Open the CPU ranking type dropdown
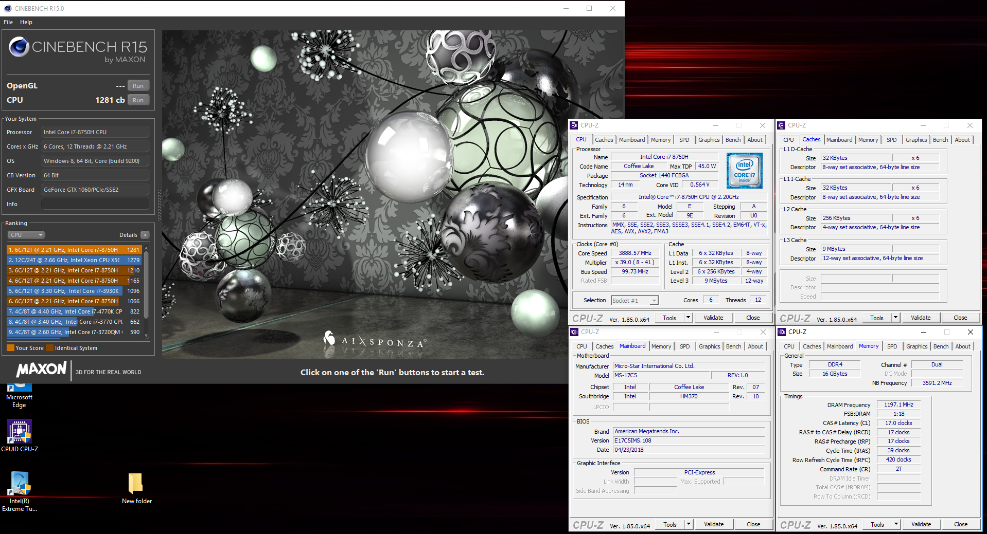987x534 pixels. (26, 235)
